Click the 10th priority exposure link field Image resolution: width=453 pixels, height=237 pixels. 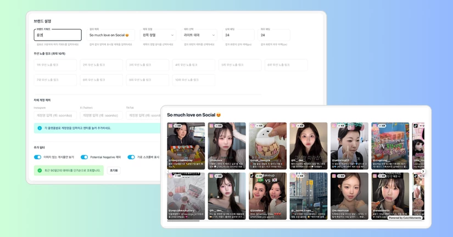(194, 80)
